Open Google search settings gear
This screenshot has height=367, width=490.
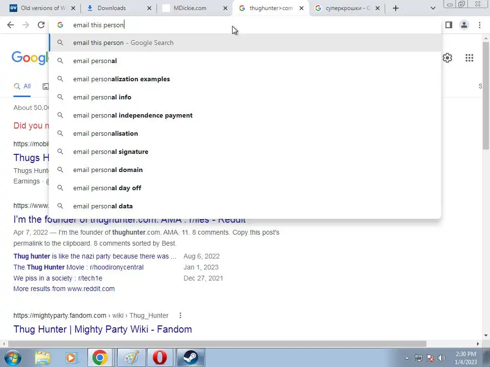pyautogui.click(x=447, y=58)
